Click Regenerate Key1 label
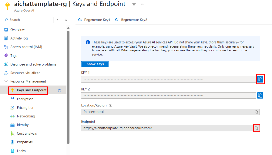 coord(97,20)
